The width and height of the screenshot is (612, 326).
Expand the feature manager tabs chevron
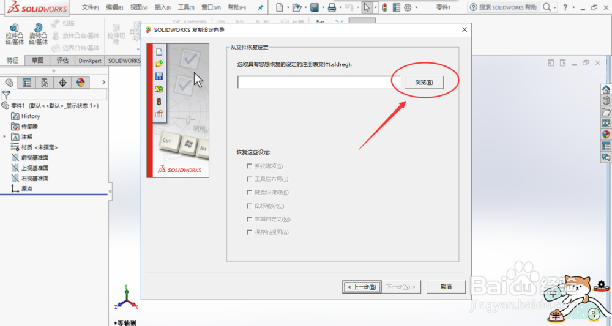coord(103,83)
